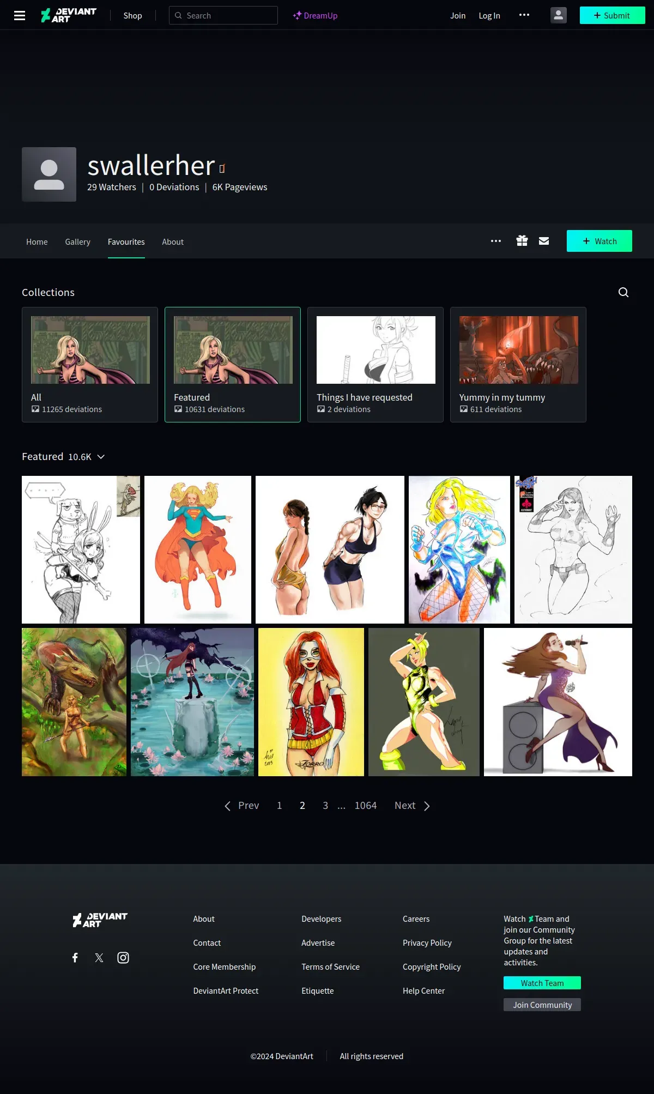The image size is (654, 1094).
Task: Open Yummy in my tummy collection
Action: (x=518, y=365)
